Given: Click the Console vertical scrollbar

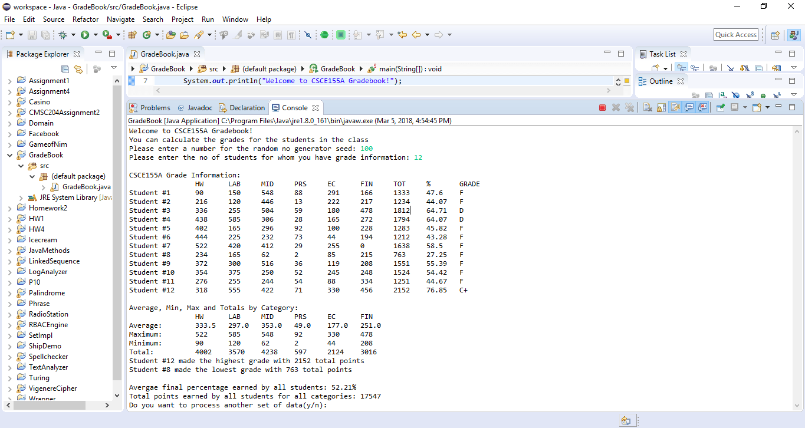Looking at the screenshot, I should 797,268.
